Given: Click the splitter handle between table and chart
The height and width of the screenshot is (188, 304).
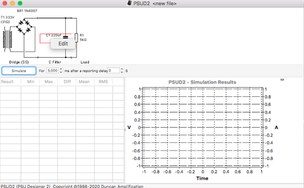Looking at the screenshot, I should click(x=125, y=130).
